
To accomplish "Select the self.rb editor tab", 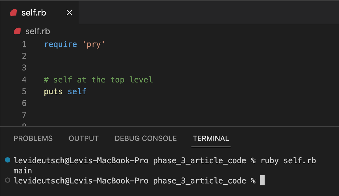I will (39, 13).
